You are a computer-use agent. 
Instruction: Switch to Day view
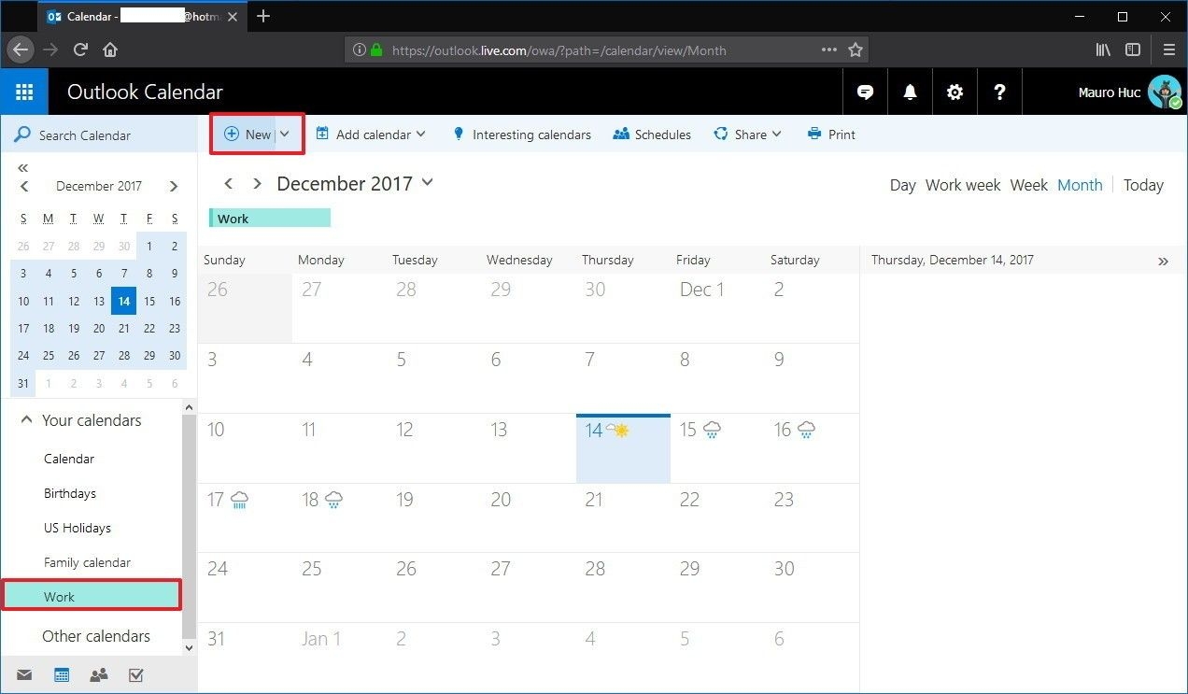click(902, 185)
